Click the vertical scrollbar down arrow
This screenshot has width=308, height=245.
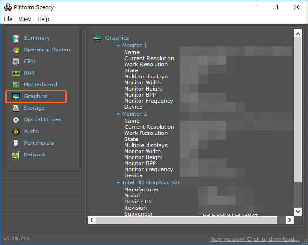(298, 211)
